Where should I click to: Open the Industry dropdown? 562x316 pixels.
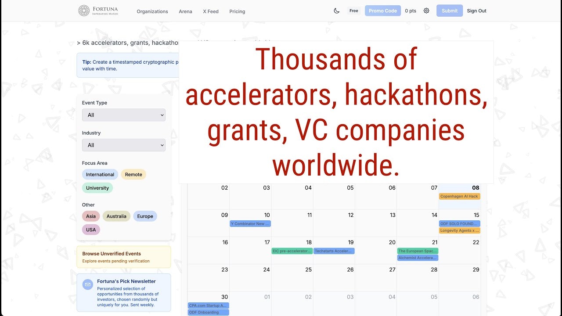pyautogui.click(x=124, y=145)
